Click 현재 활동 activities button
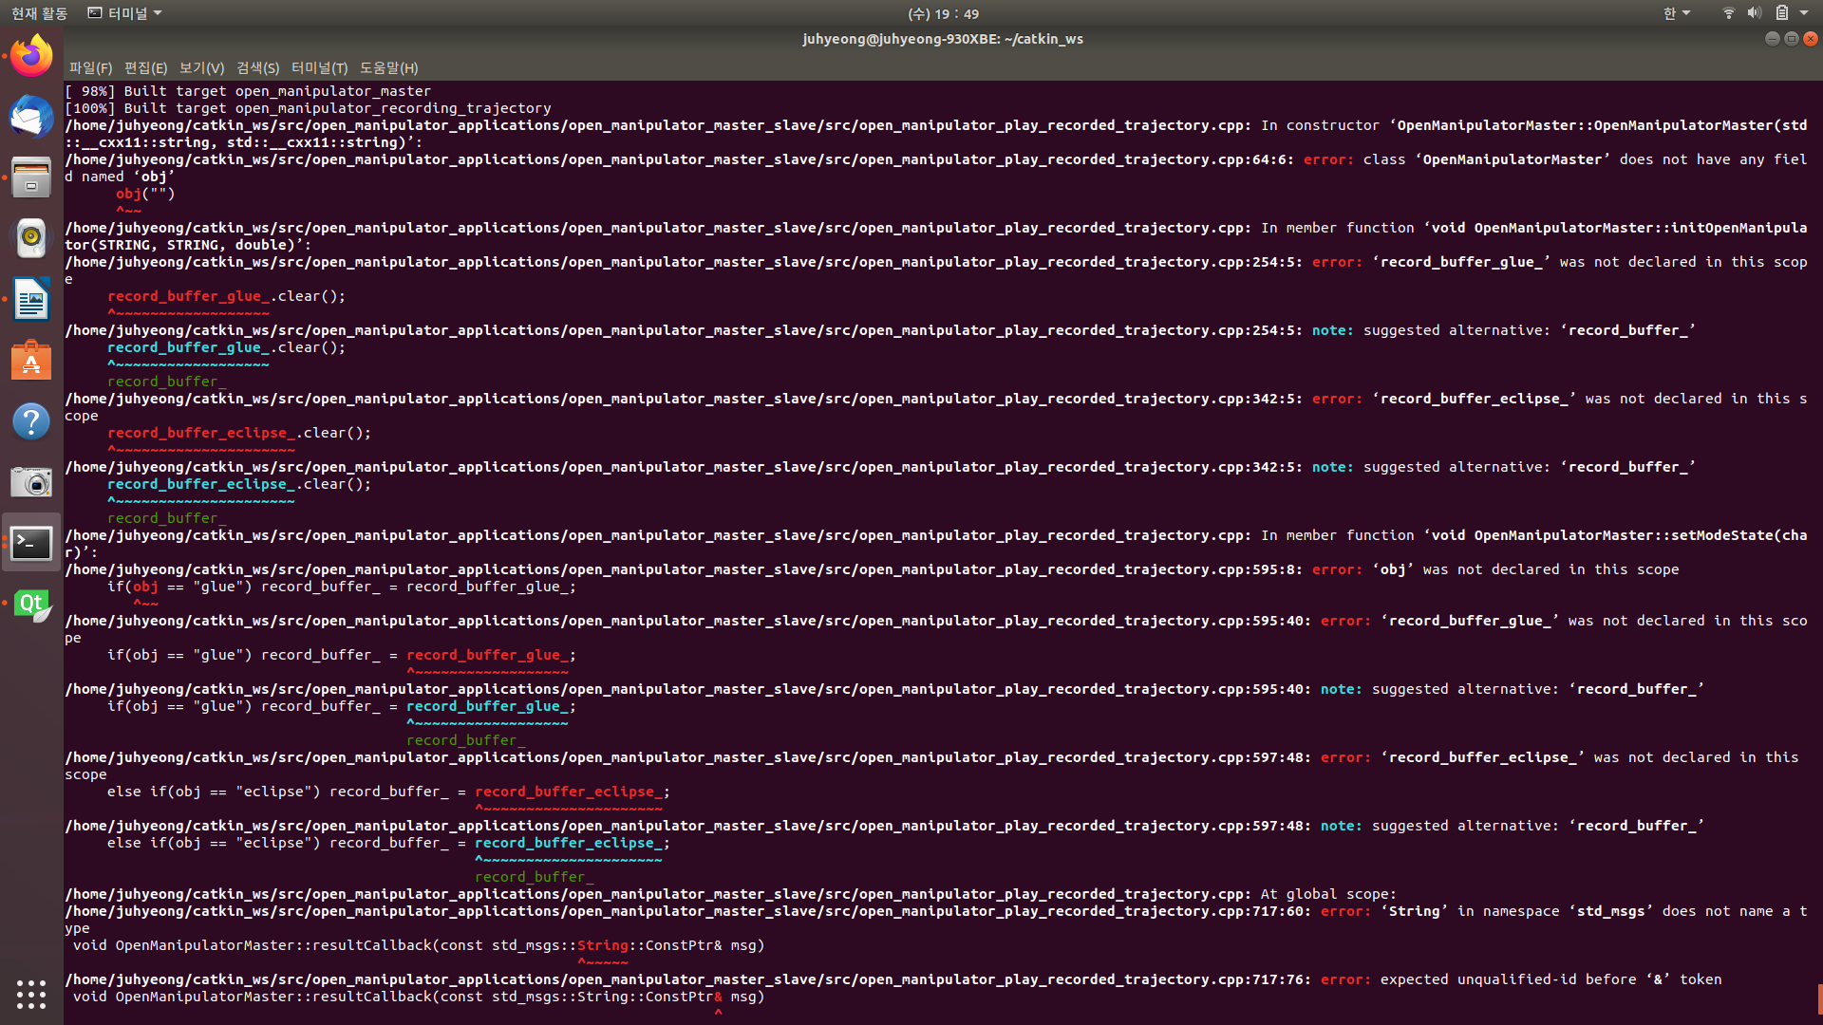1823x1025 pixels. pos(39,13)
